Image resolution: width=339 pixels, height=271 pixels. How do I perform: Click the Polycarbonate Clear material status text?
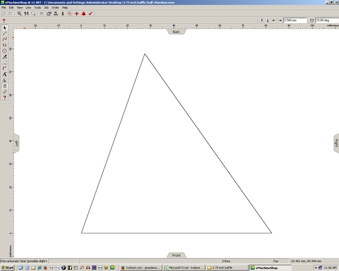point(24,261)
